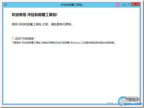The height and width of the screenshot is (108, 144).
Task: Click the title bar text 评估和部署工具包
Action: click(x=71, y=5)
